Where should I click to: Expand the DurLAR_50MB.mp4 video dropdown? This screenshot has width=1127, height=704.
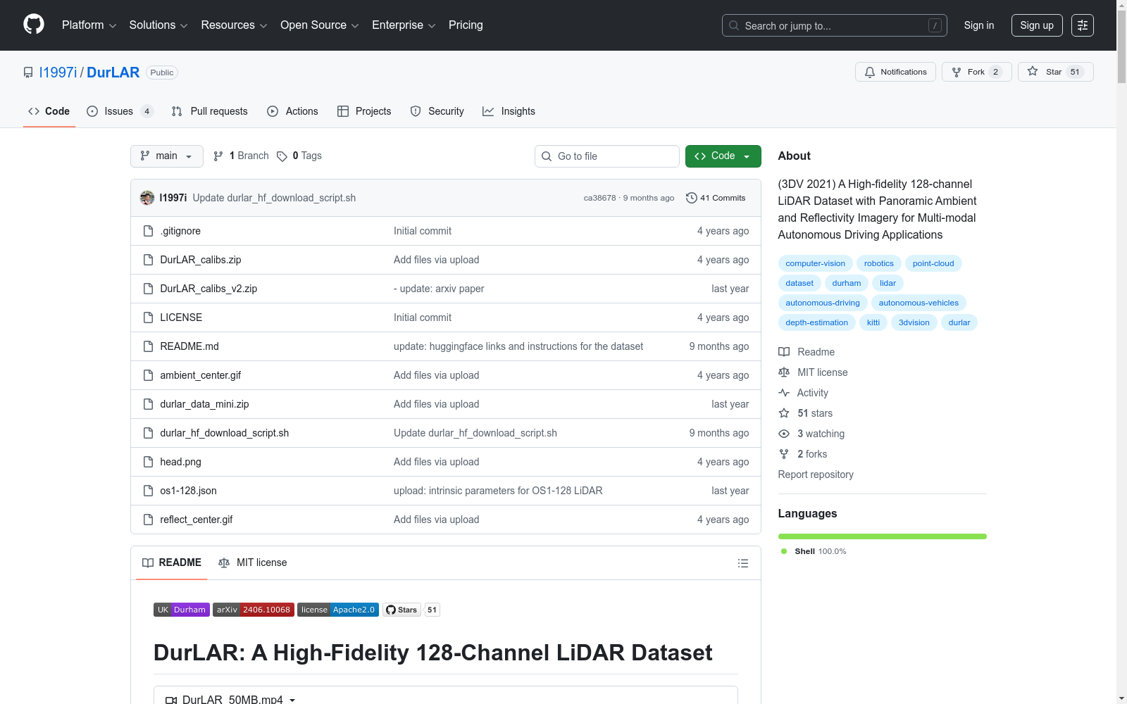292,700
